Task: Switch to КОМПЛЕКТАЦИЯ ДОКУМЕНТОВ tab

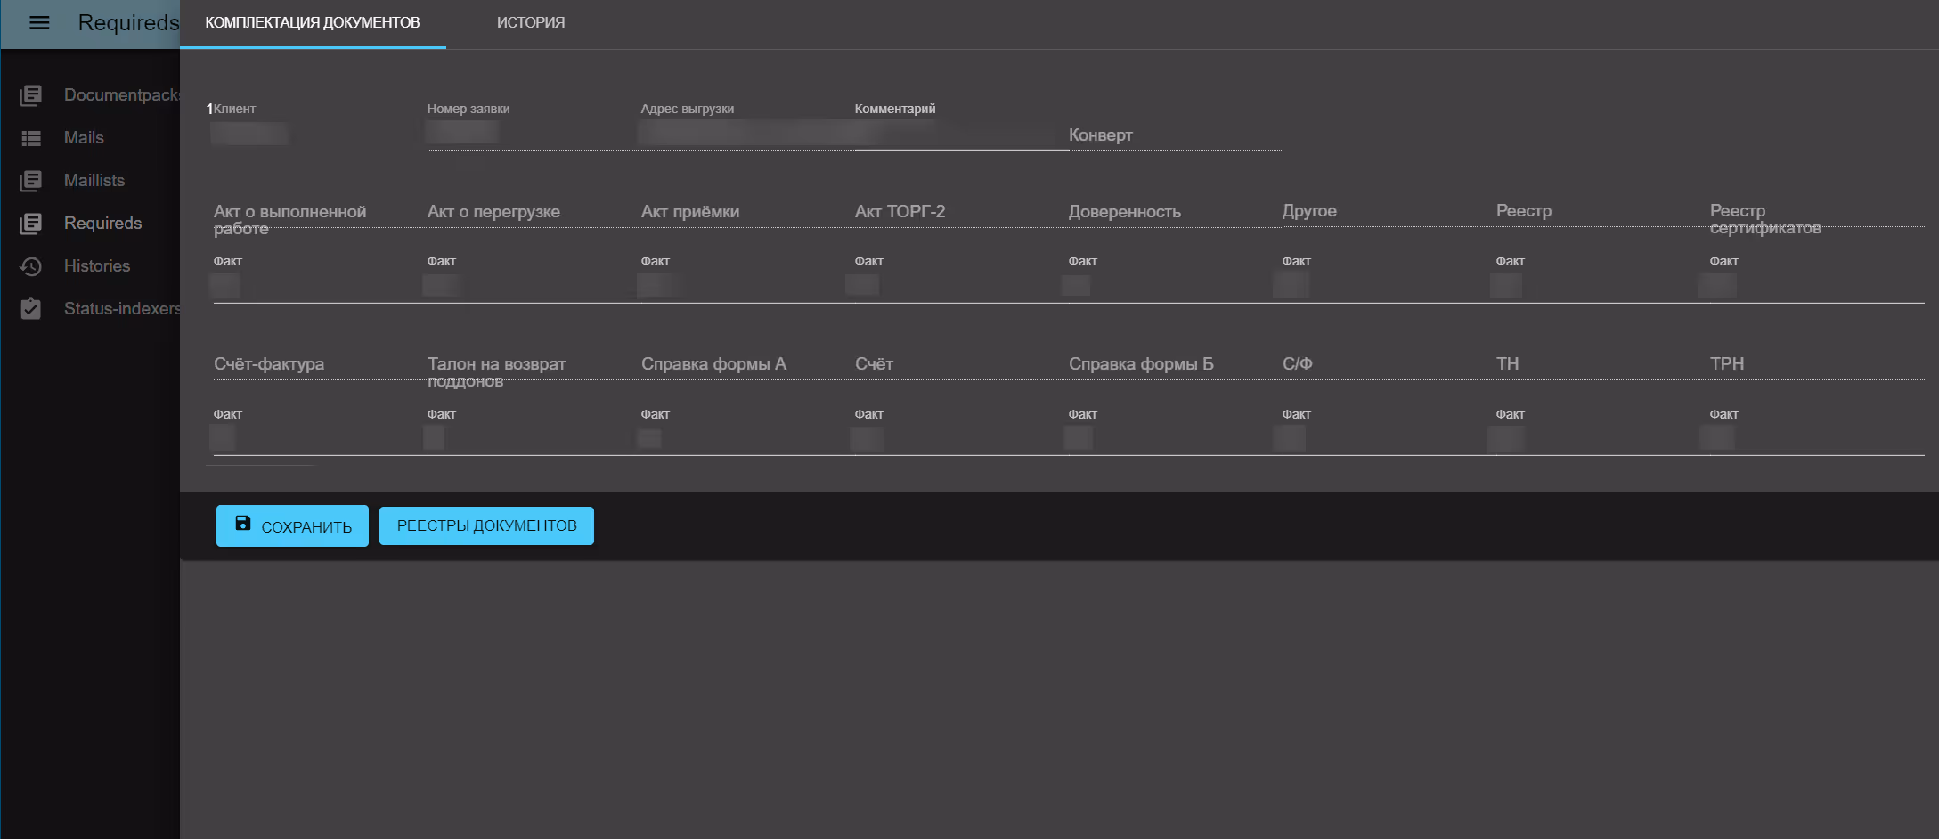Action: [313, 23]
